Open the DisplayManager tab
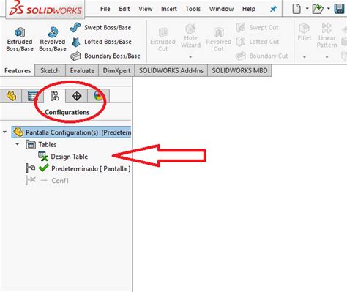 tap(98, 96)
